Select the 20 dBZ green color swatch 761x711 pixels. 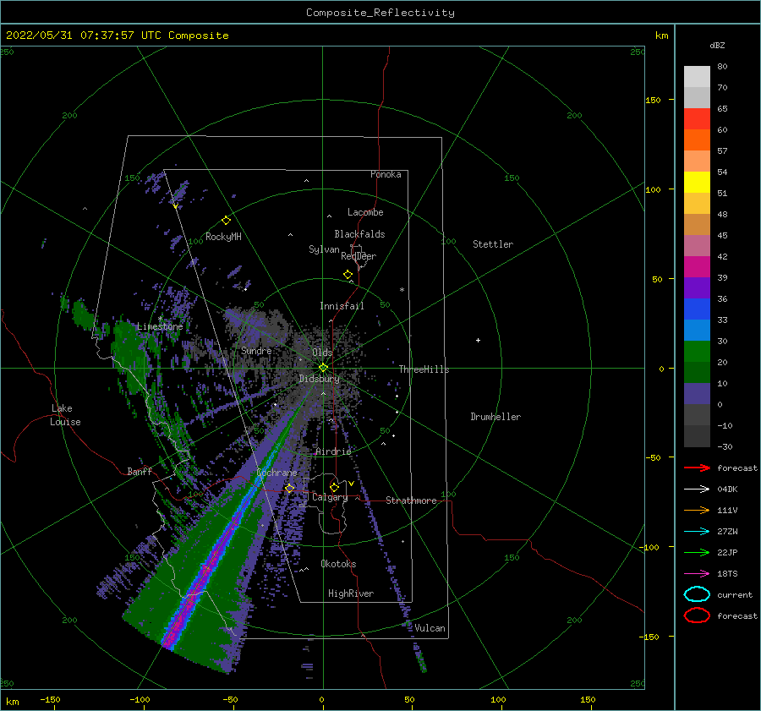[x=697, y=352]
